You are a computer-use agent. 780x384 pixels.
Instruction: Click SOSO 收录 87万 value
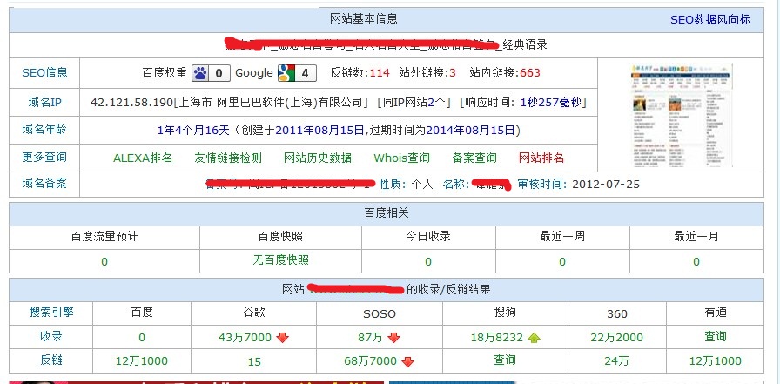tap(370, 338)
